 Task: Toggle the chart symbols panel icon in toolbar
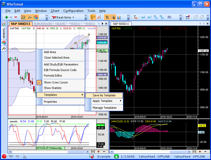pyautogui.click(x=24, y=17)
